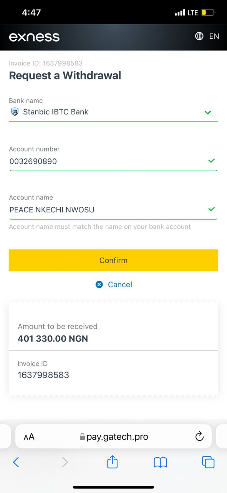Tap the Safari forward arrow

65,462
